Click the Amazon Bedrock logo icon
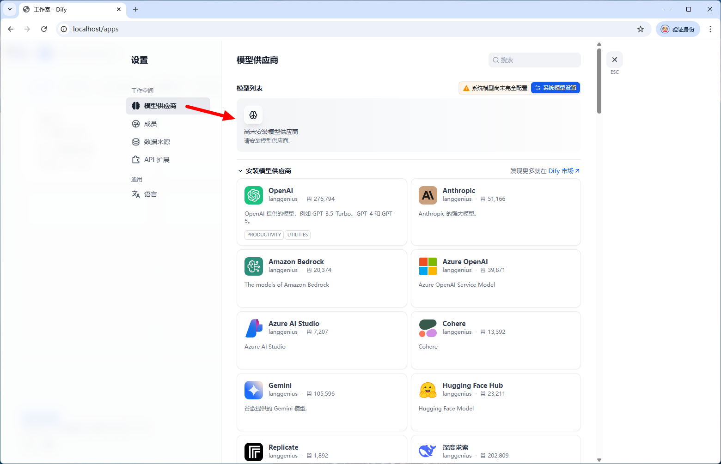 click(x=254, y=266)
